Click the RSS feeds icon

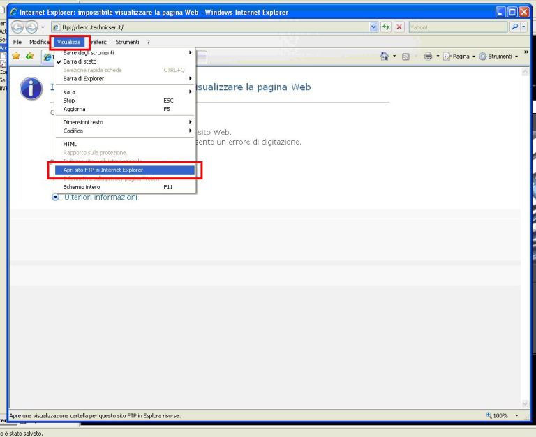[405, 57]
